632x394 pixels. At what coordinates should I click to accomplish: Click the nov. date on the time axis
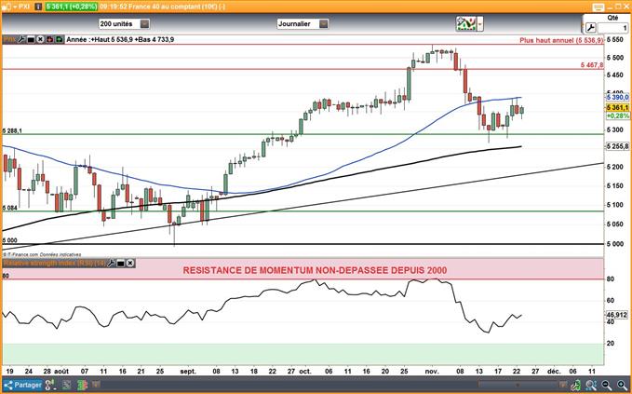pyautogui.click(x=432, y=372)
